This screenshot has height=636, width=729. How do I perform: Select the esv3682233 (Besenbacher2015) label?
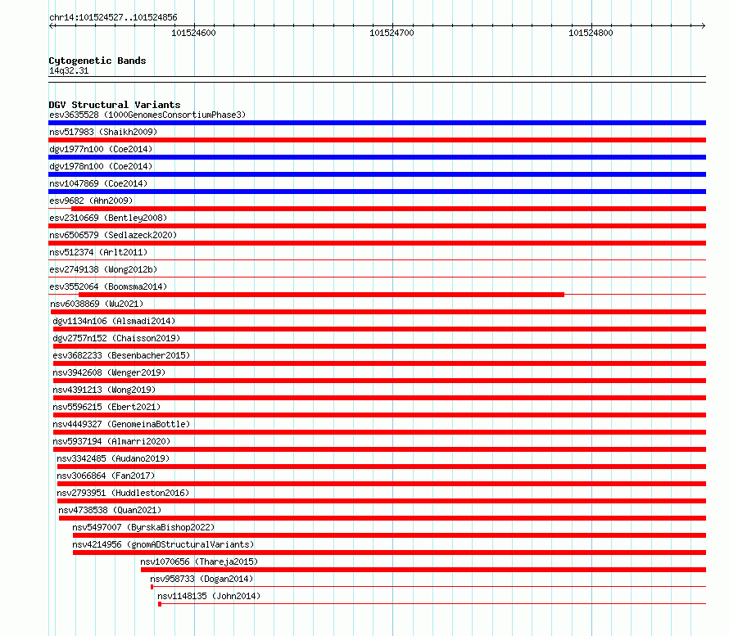click(121, 355)
